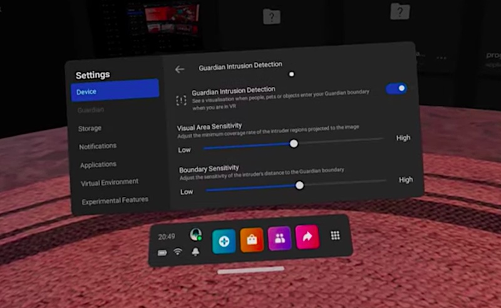
Task: Click the High label of Visual Area Sensitivity
Action: click(x=403, y=137)
